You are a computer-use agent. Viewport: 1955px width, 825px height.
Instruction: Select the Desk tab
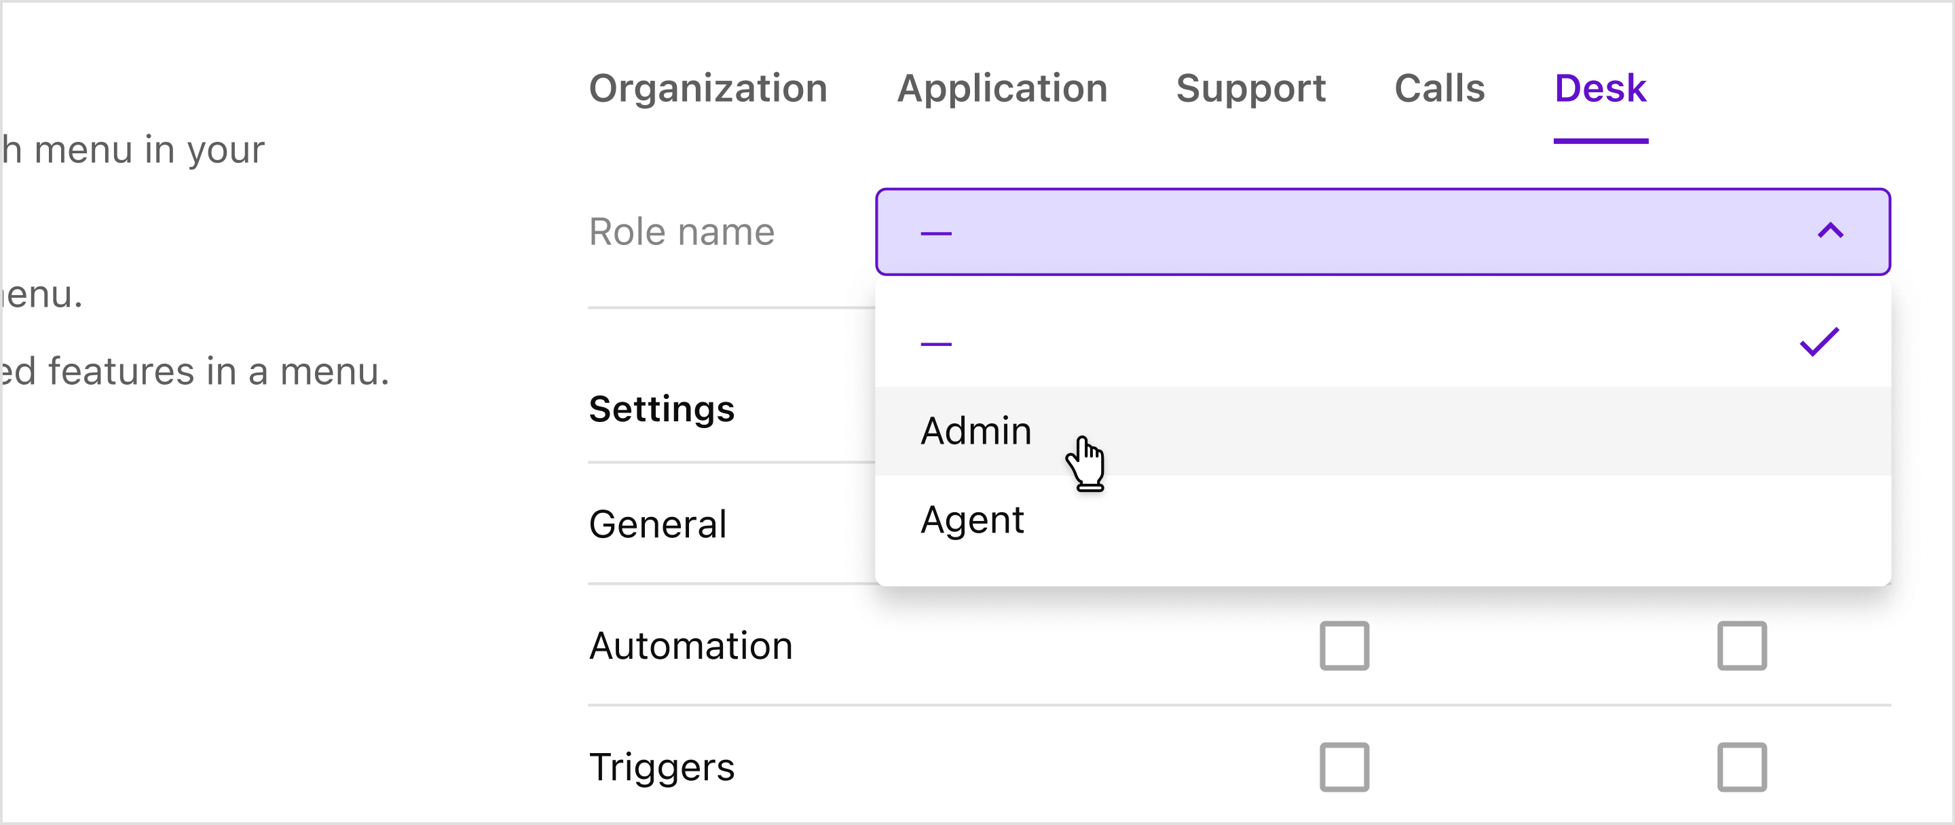(1600, 89)
